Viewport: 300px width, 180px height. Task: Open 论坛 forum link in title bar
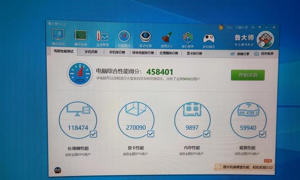(229, 27)
